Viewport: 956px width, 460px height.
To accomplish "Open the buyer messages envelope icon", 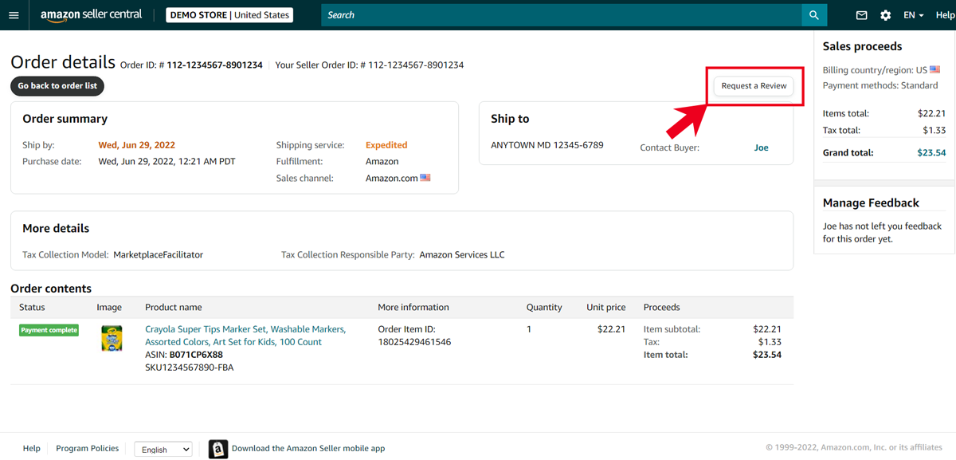I will tap(861, 15).
